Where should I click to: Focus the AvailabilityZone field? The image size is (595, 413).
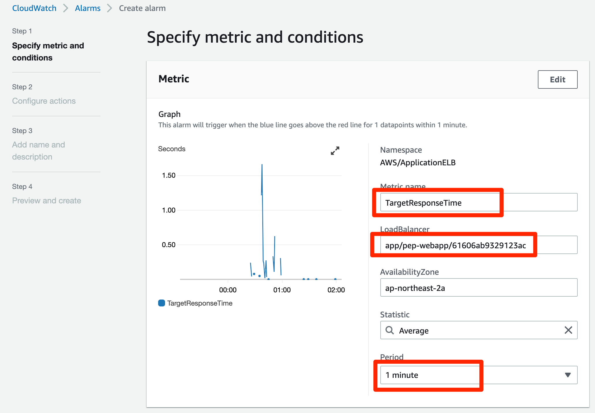pos(478,288)
